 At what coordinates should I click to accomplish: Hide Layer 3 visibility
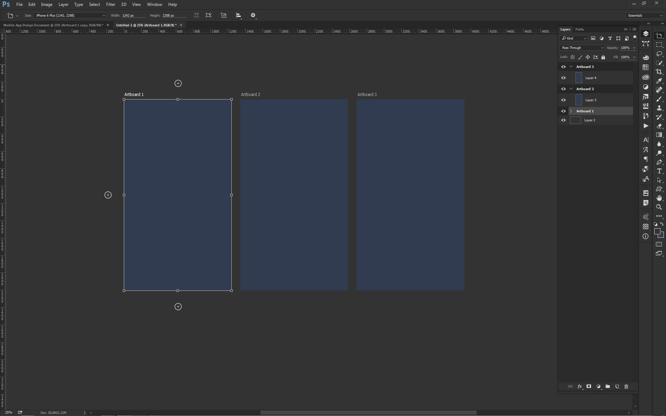click(564, 100)
